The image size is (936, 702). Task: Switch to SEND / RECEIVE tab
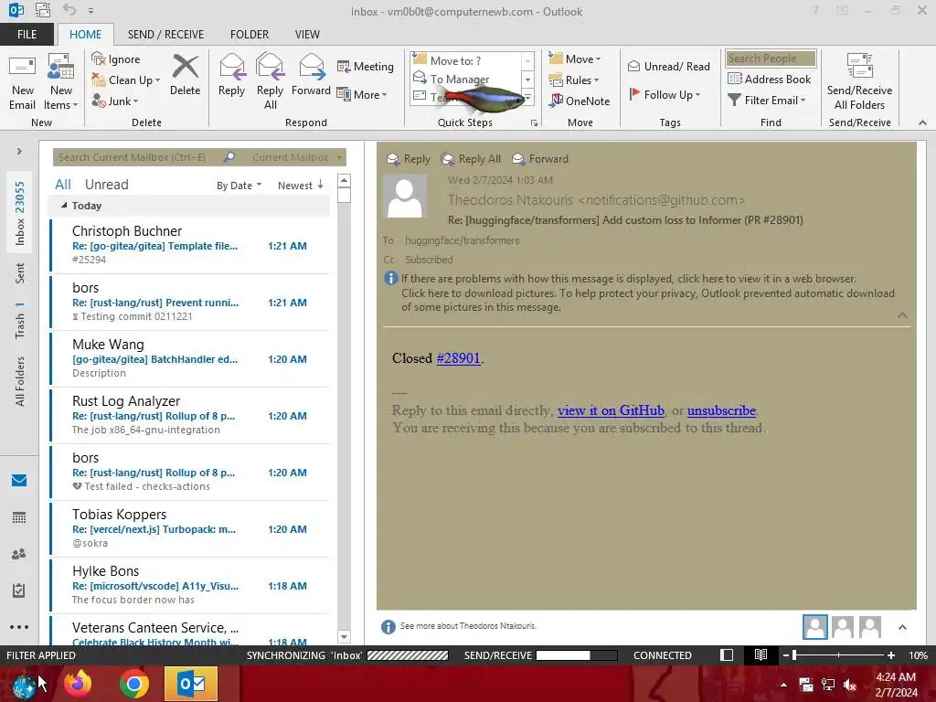pos(166,35)
